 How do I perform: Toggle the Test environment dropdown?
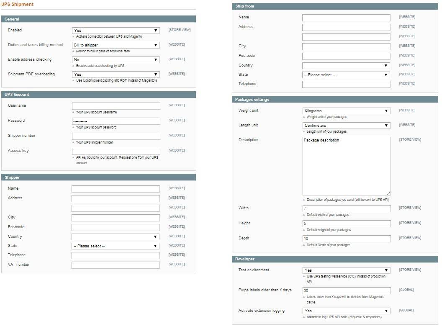point(346,270)
